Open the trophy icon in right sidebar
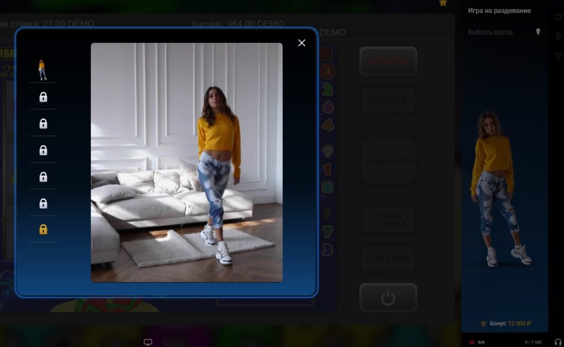The width and height of the screenshot is (564, 347). tap(557, 56)
